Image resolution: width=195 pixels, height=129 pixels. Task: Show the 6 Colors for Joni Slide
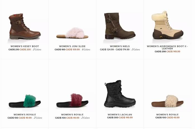pos(86,50)
